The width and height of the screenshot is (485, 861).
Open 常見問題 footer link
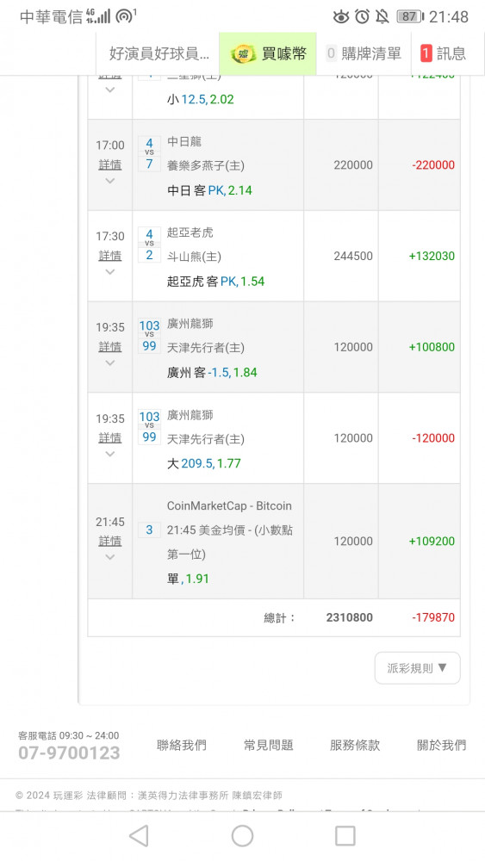tap(268, 745)
